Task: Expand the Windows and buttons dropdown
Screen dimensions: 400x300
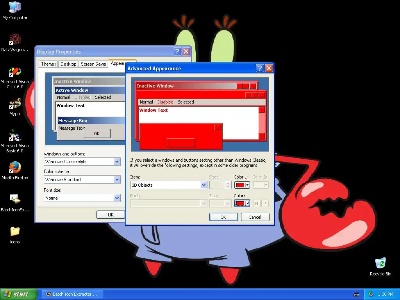Action: (117, 161)
